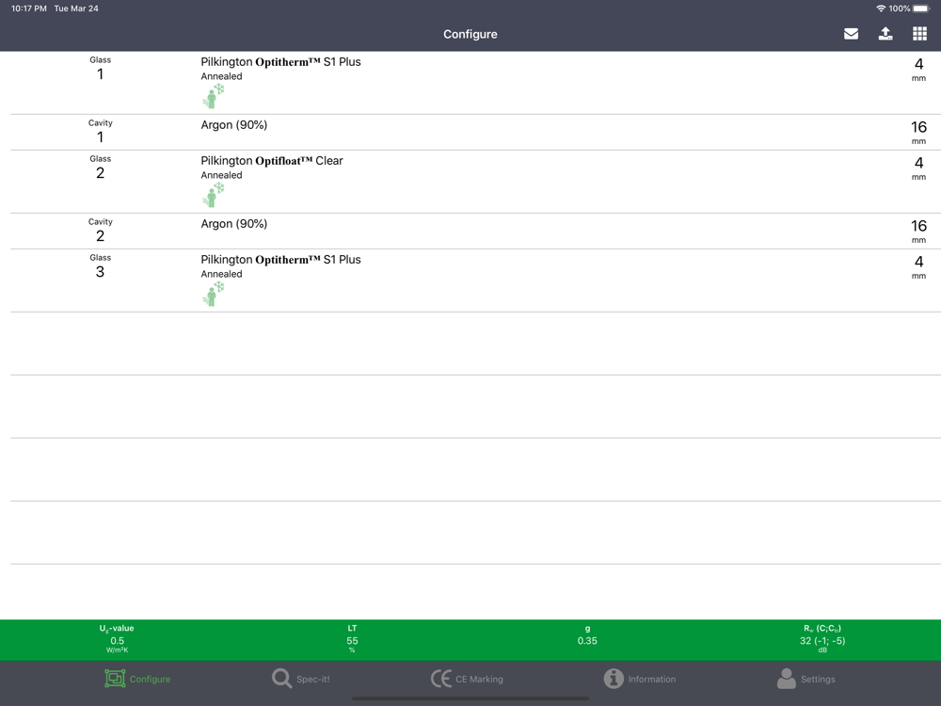This screenshot has height=706, width=941.
Task: Open the grid menu icon
Action: (919, 34)
